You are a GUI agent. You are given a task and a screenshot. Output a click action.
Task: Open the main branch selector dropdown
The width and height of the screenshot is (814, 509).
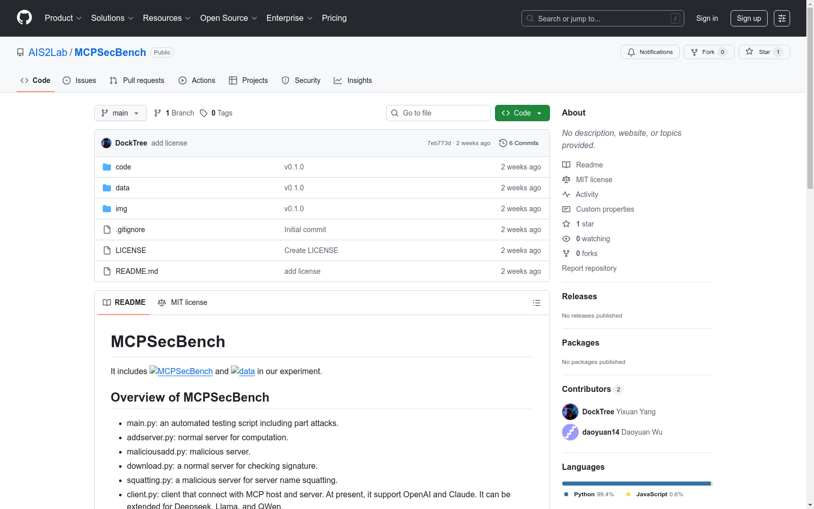click(121, 113)
